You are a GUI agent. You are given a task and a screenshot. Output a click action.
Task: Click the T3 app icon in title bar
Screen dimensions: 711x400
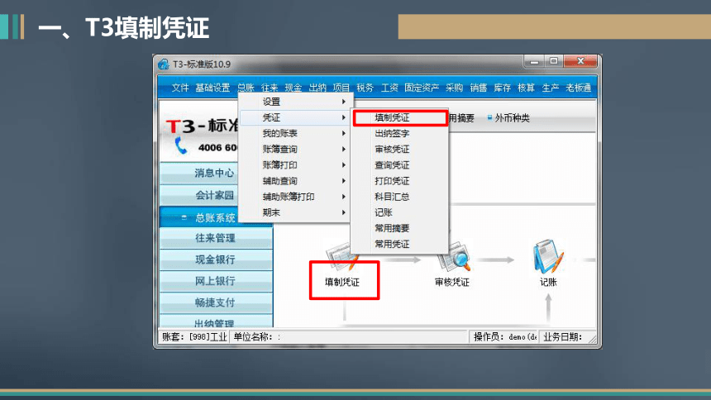point(164,64)
